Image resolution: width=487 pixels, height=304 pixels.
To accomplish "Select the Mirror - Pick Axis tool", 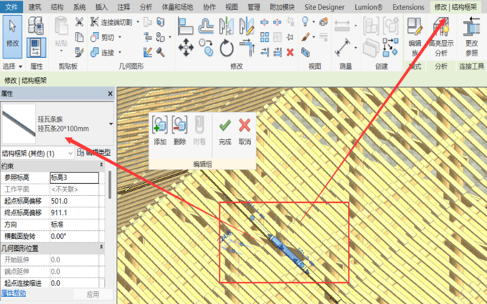I will pos(226,26).
